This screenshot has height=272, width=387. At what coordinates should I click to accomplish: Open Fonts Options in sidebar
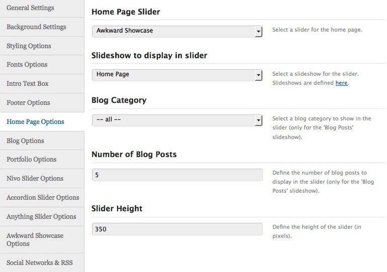tap(42, 65)
